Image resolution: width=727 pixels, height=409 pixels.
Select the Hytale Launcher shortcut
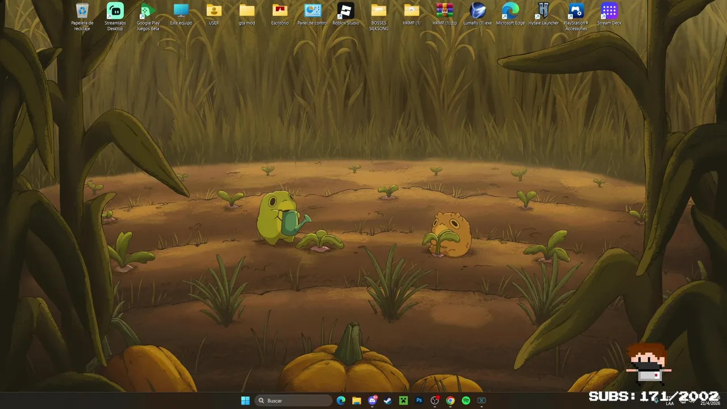click(x=543, y=14)
